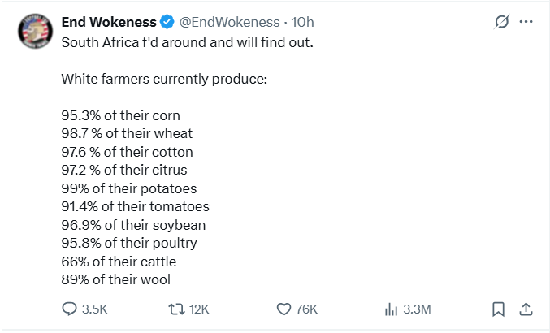Viewport: 550px width, 333px height.
Task: Click the 76K likes count
Action: (x=307, y=309)
